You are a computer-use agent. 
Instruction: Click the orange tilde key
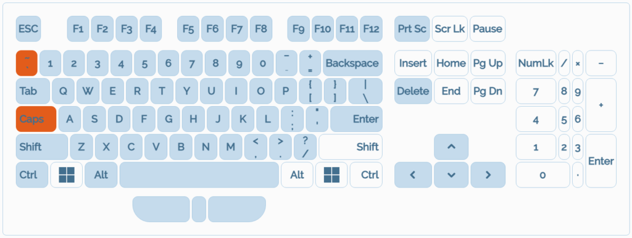coord(27,64)
